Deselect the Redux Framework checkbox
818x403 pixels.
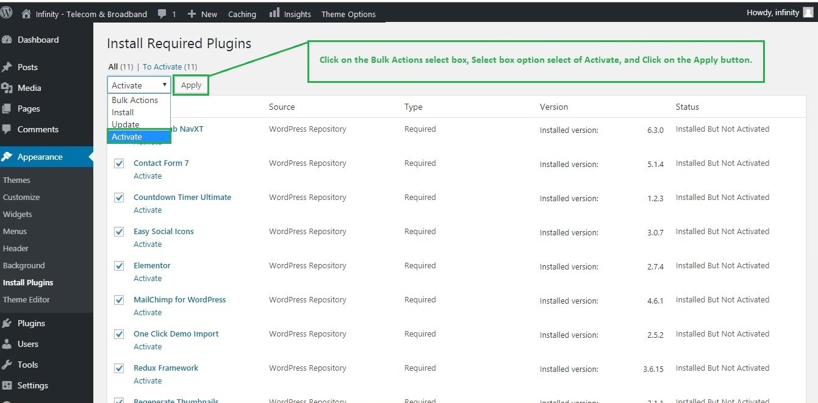120,368
